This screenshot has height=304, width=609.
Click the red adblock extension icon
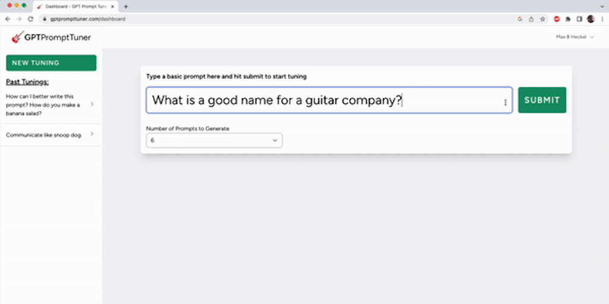[x=557, y=19]
